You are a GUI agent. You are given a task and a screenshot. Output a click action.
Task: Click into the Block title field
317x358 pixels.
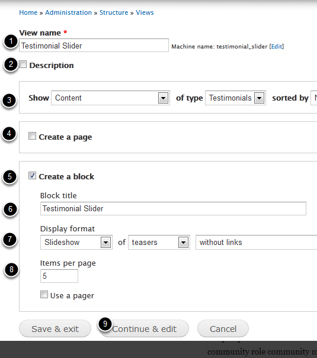173,208
